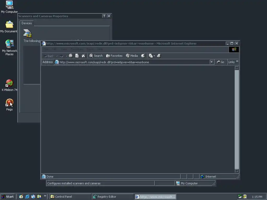Viewport: 267px width, 200px height.
Task: Launch Internet Explorer from quick launch
Action: coord(27,197)
